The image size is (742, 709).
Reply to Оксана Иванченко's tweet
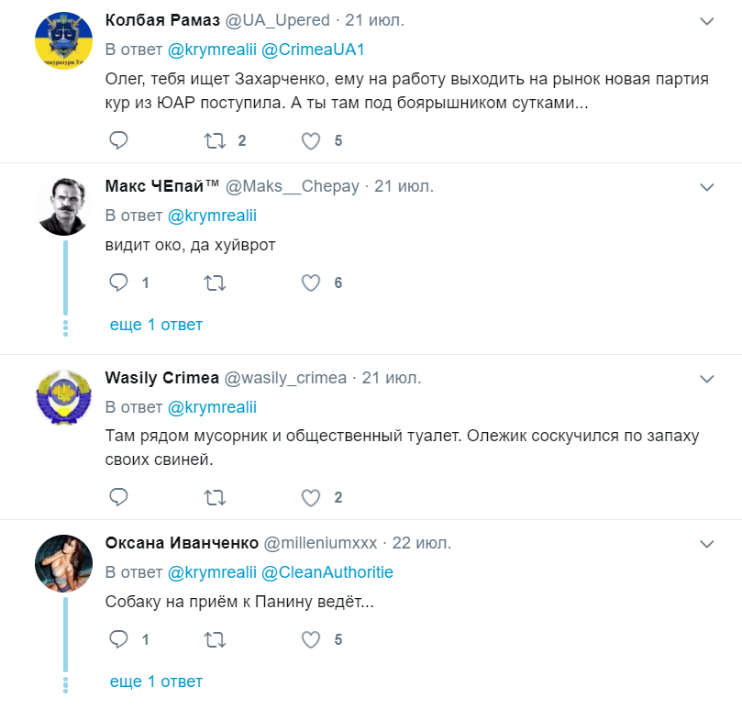click(x=118, y=639)
